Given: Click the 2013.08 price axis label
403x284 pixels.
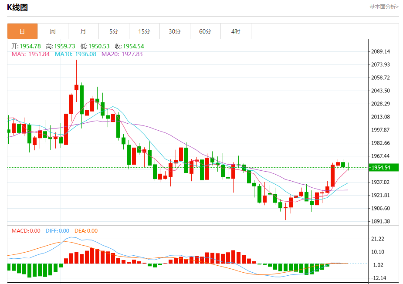Looking at the screenshot, I should point(380,117).
